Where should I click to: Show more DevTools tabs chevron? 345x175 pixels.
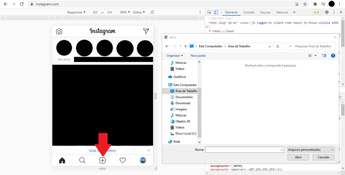[294, 12]
